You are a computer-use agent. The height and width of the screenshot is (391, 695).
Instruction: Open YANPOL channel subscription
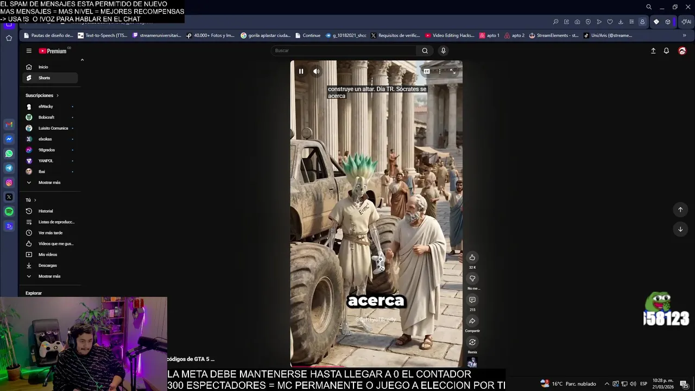[50, 161]
